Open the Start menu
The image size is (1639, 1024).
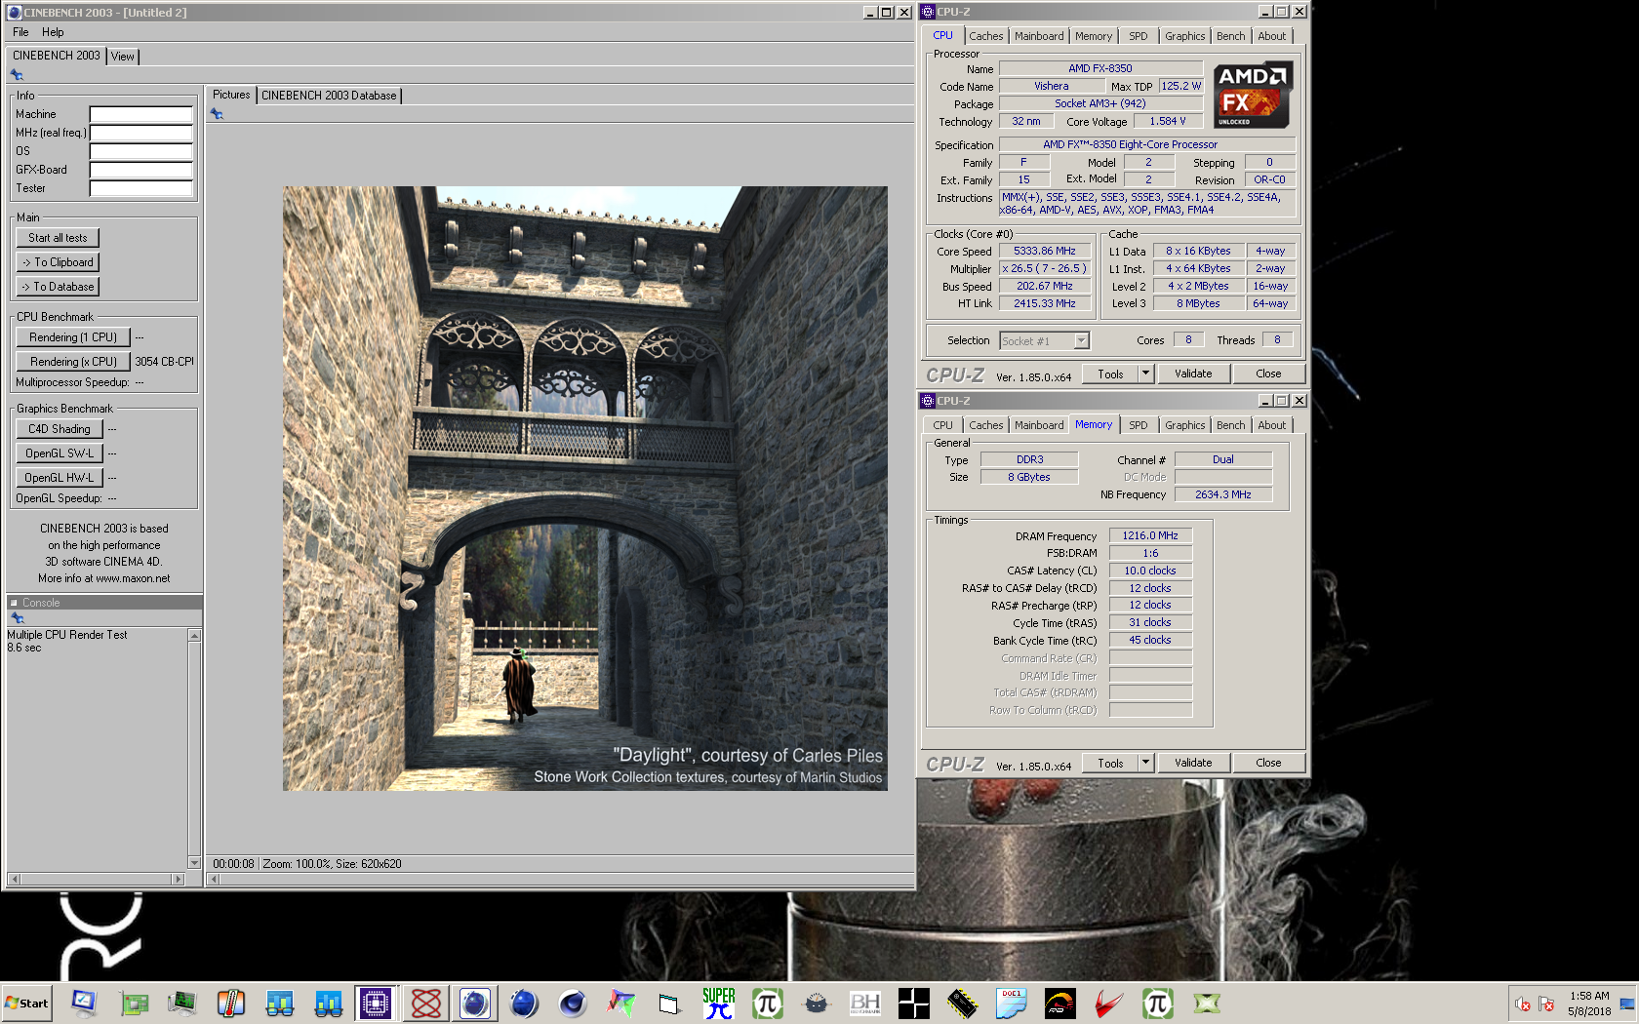coord(27,1003)
